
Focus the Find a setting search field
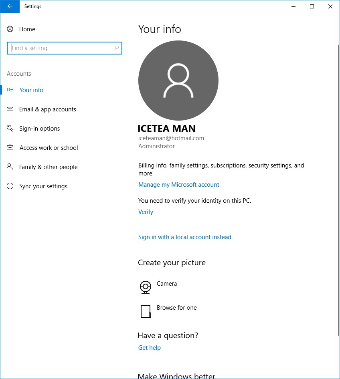click(60, 48)
